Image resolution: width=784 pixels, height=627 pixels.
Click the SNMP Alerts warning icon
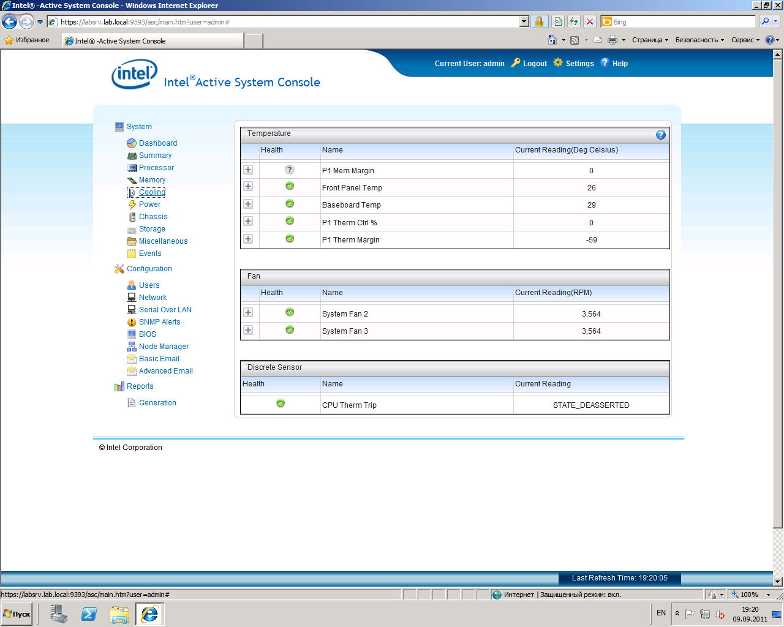pos(131,322)
